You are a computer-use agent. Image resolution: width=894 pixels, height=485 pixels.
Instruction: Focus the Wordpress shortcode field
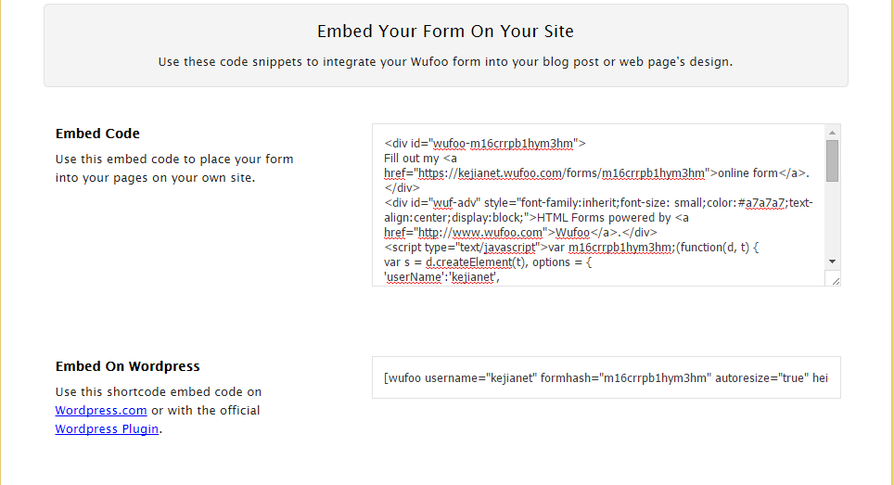click(x=606, y=377)
